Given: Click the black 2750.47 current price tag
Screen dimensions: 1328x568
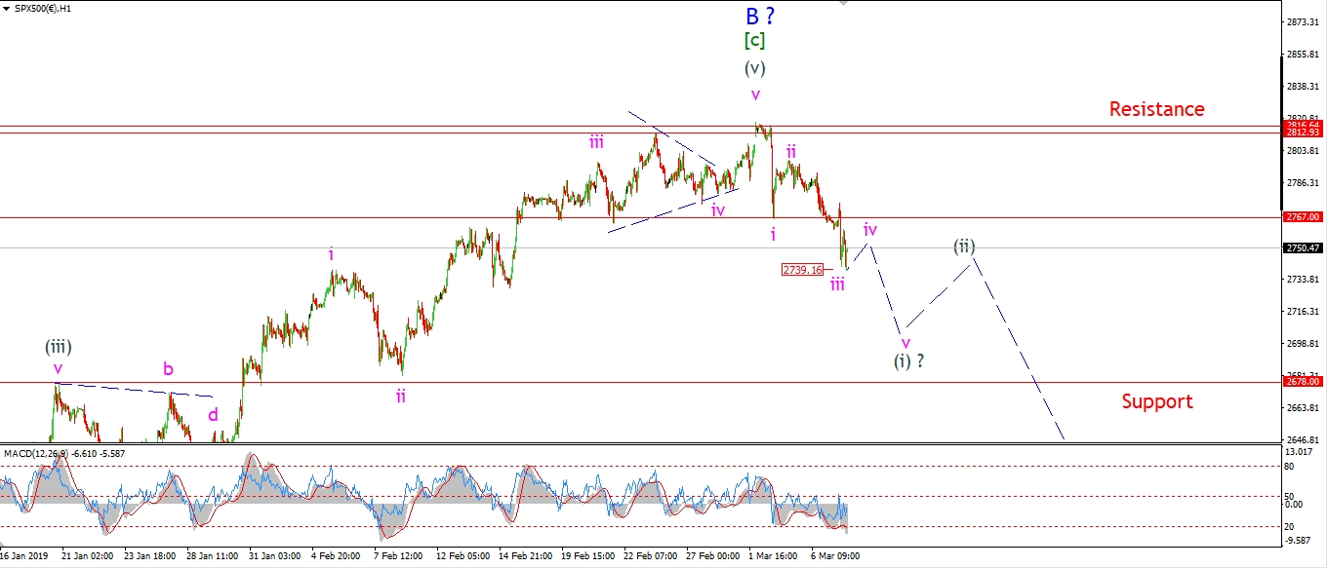Looking at the screenshot, I should tap(1303, 248).
